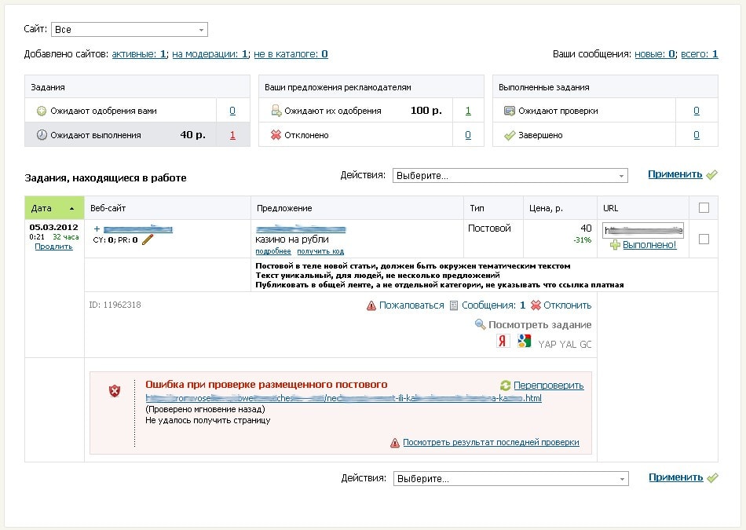Click the magnifier icon beside Посмотреть задание
Image resolution: width=746 pixels, height=530 pixels.
tap(480, 324)
